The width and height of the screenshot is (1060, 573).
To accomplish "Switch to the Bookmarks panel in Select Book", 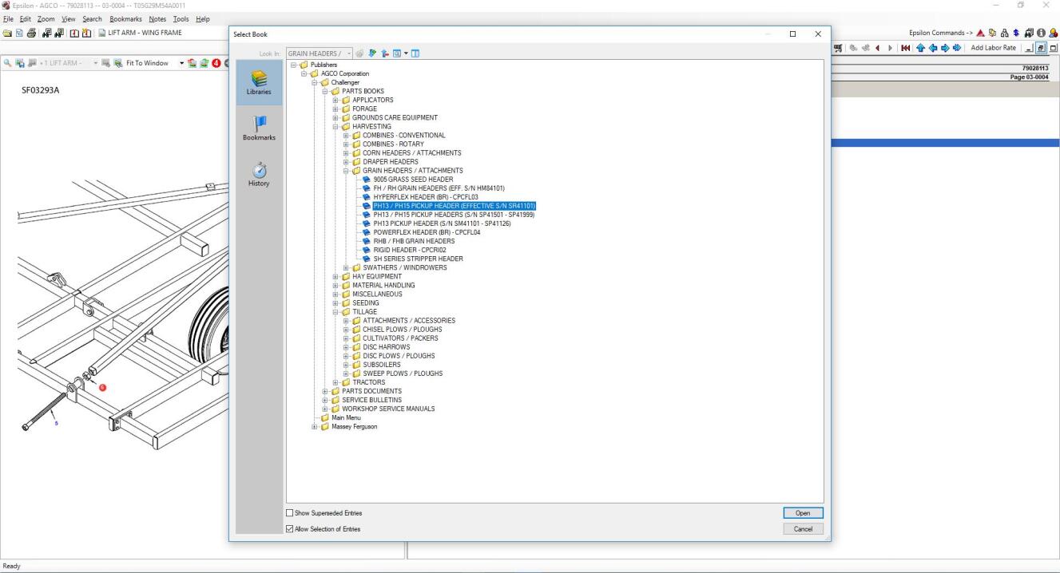I will pos(260,128).
